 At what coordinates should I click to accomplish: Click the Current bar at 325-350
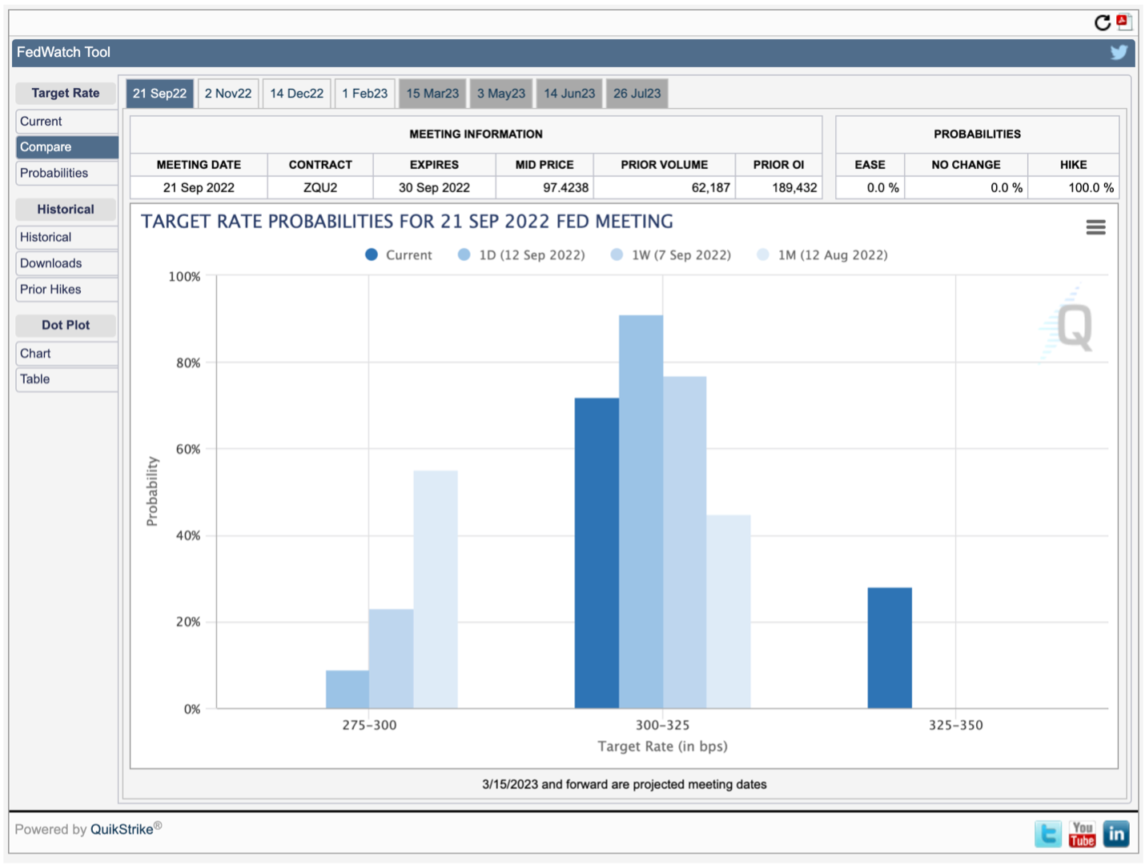890,648
